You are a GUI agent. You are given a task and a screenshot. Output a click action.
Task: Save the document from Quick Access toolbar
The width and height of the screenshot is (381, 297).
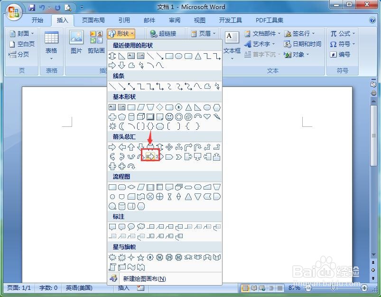click(x=32, y=8)
